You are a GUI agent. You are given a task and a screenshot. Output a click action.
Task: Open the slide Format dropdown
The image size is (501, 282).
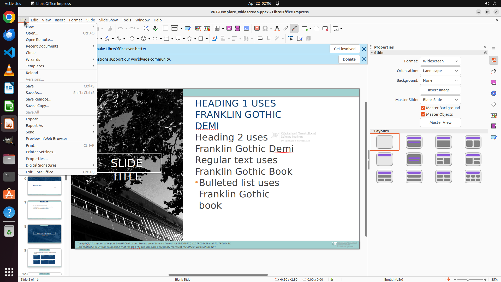pos(440,61)
